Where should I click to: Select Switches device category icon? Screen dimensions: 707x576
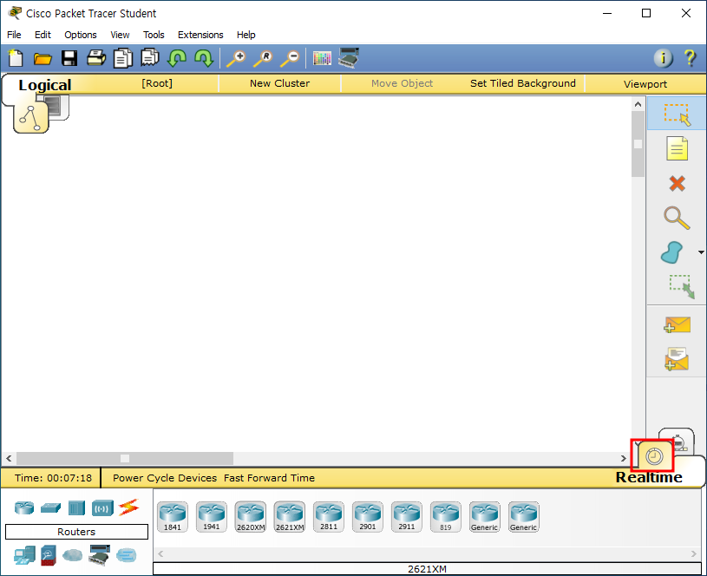click(x=50, y=507)
